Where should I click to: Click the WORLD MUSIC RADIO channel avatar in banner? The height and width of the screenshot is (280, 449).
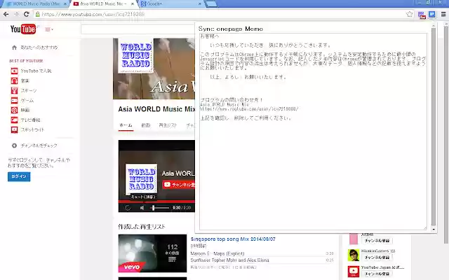135,55
